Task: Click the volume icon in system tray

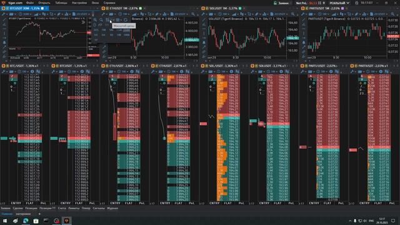Action: click(x=365, y=221)
